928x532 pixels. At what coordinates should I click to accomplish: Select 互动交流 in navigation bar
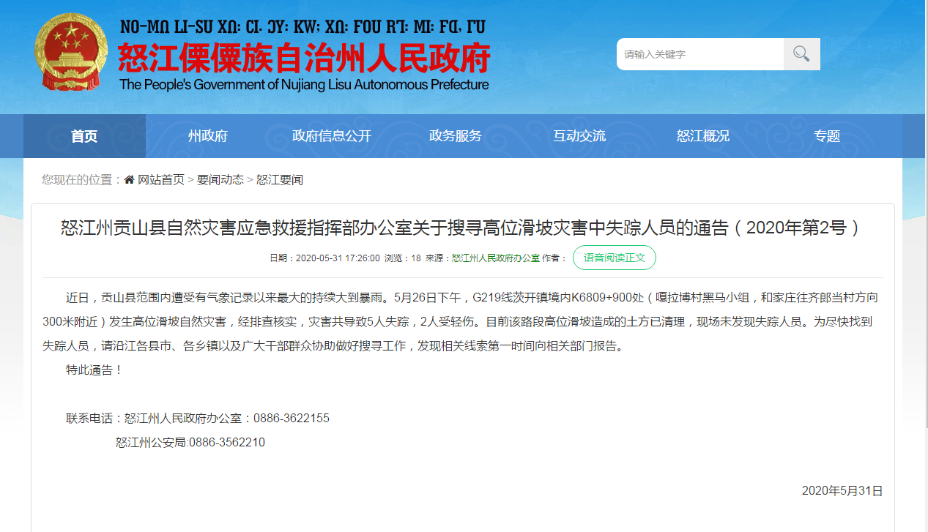579,136
